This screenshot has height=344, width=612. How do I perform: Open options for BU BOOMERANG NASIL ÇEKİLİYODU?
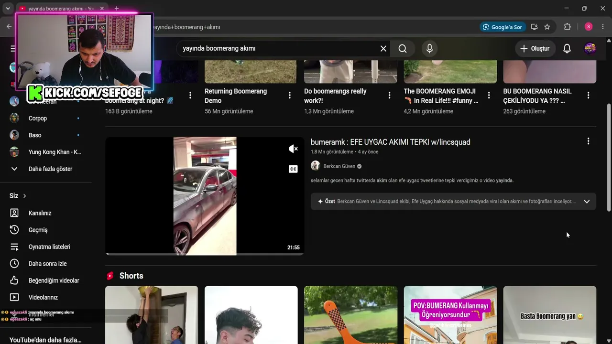pos(588,96)
